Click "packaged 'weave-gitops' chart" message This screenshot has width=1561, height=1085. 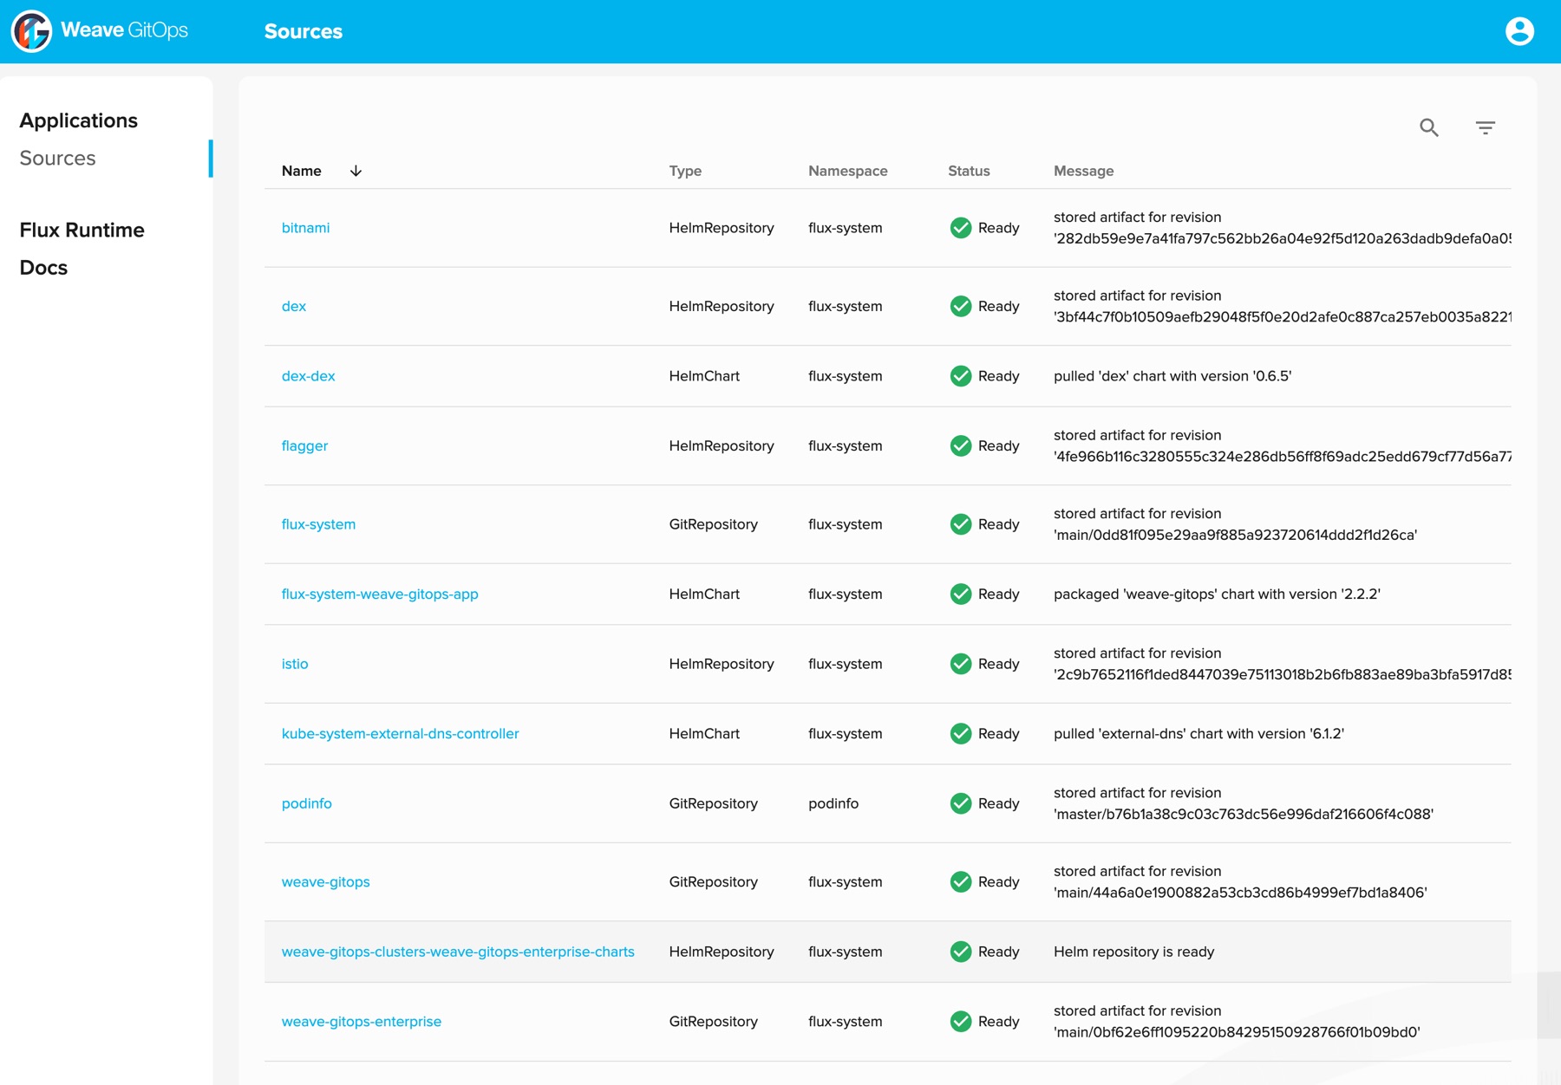[x=1217, y=594]
